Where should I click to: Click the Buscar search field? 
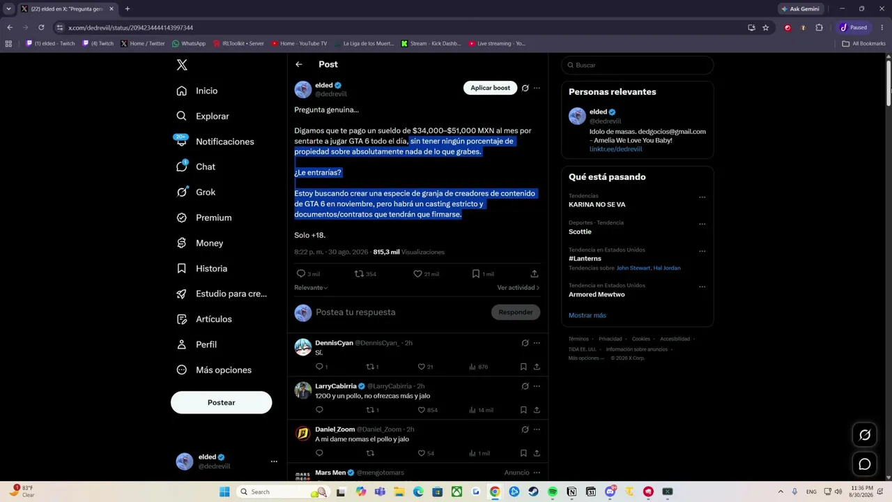pos(638,65)
